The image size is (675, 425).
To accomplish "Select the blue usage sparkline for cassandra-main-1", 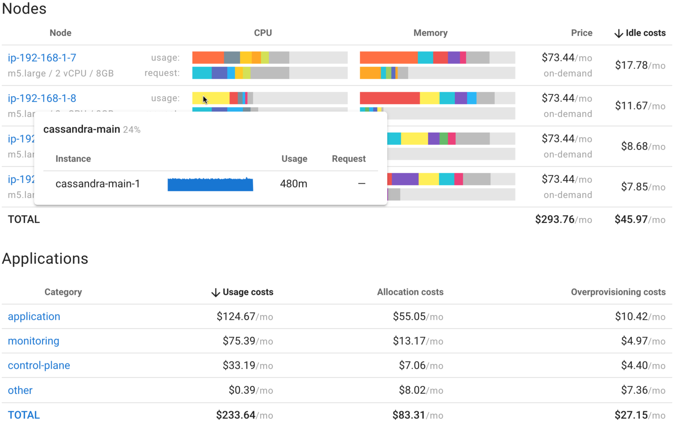I will click(210, 184).
